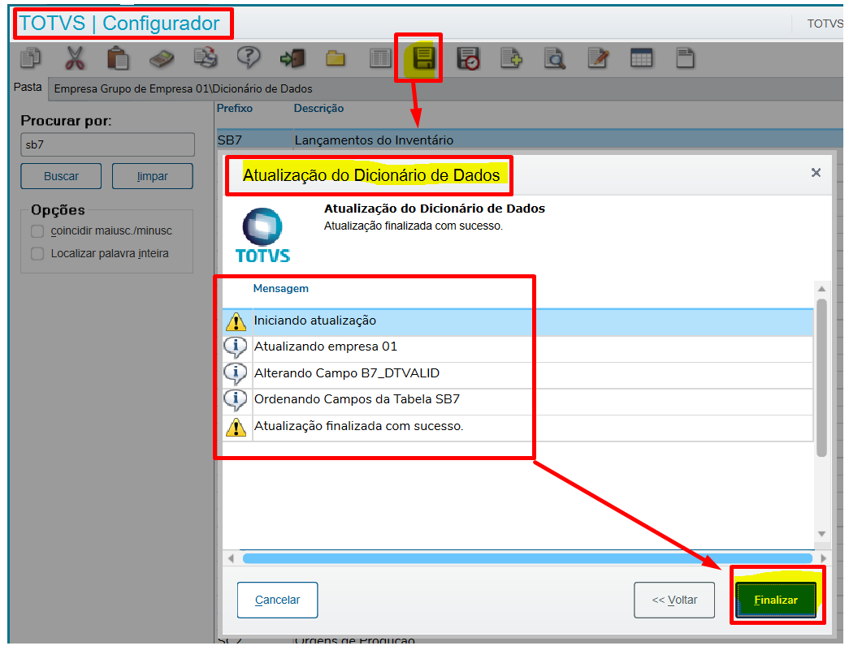Viewport: 849px width, 650px height.
Task: Toggle coincidir maiusc./minusc checkbox
Action: click(37, 231)
